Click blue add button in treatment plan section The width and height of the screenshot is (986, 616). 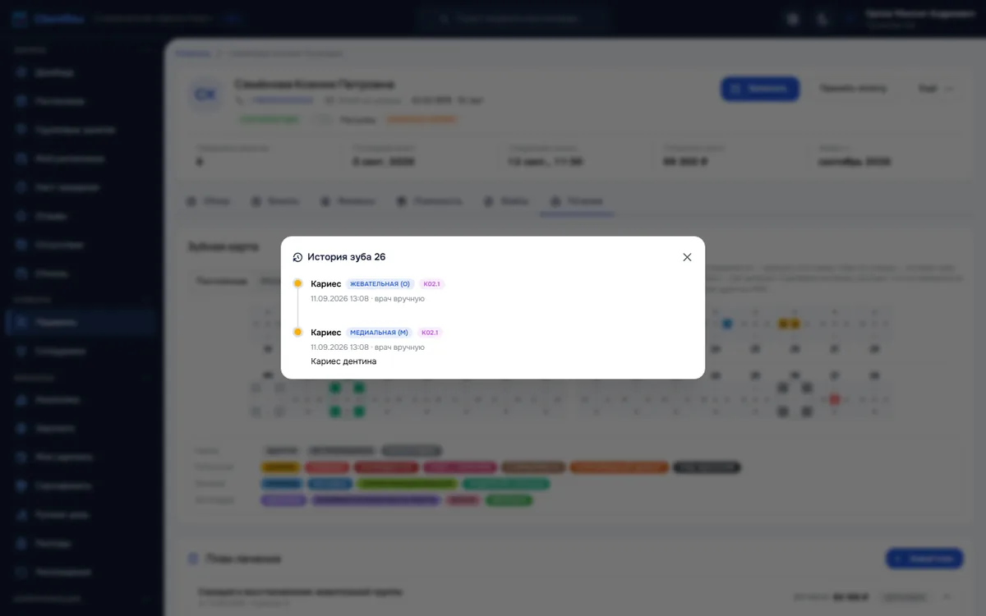pos(924,559)
